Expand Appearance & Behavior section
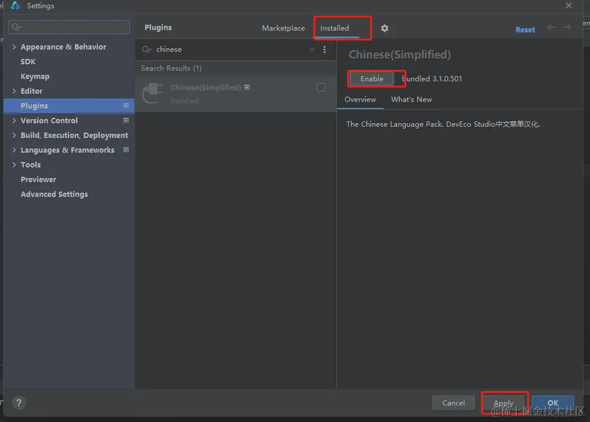590x422 pixels. click(14, 47)
